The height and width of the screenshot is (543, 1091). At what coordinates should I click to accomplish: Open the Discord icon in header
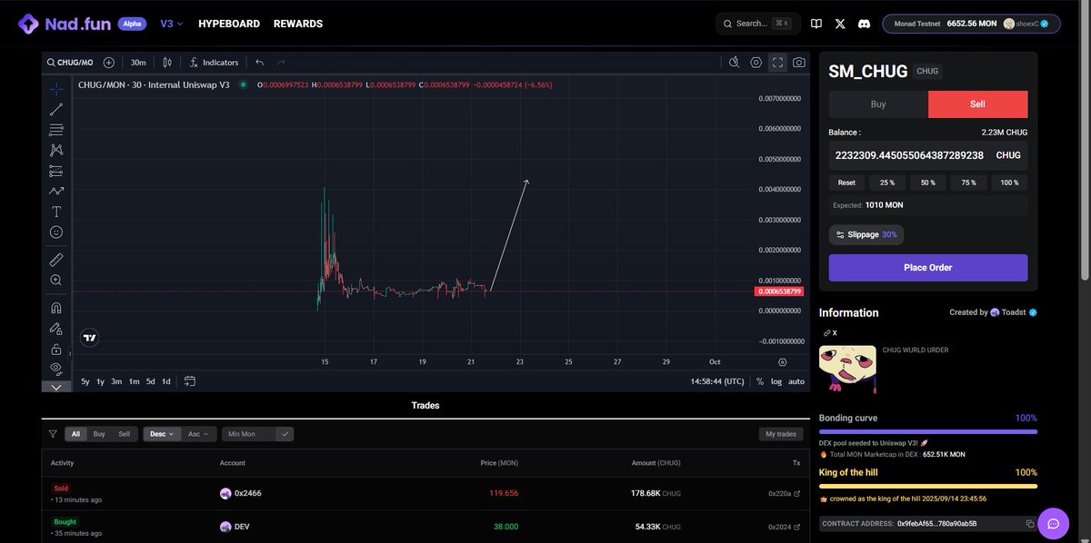pos(864,24)
